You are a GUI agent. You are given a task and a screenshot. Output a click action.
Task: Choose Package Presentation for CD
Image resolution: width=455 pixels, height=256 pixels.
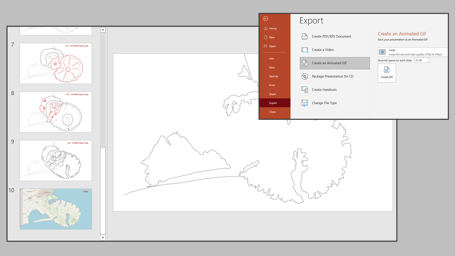[x=304, y=76]
